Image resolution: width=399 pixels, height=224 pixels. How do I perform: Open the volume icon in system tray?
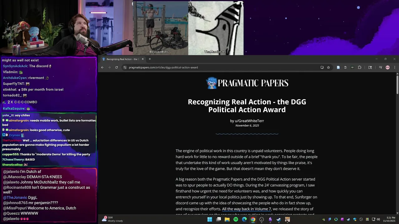(378, 219)
